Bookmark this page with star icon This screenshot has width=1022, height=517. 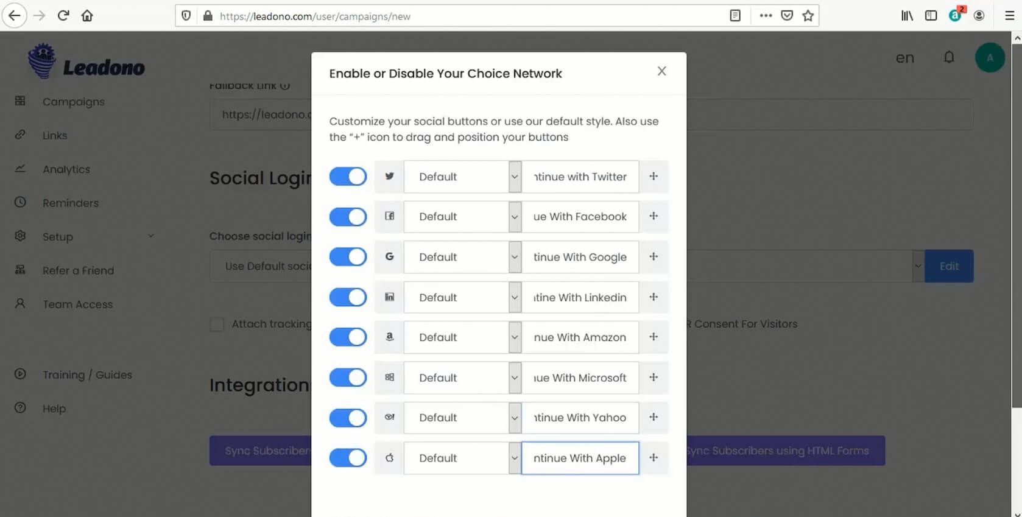pyautogui.click(x=808, y=16)
